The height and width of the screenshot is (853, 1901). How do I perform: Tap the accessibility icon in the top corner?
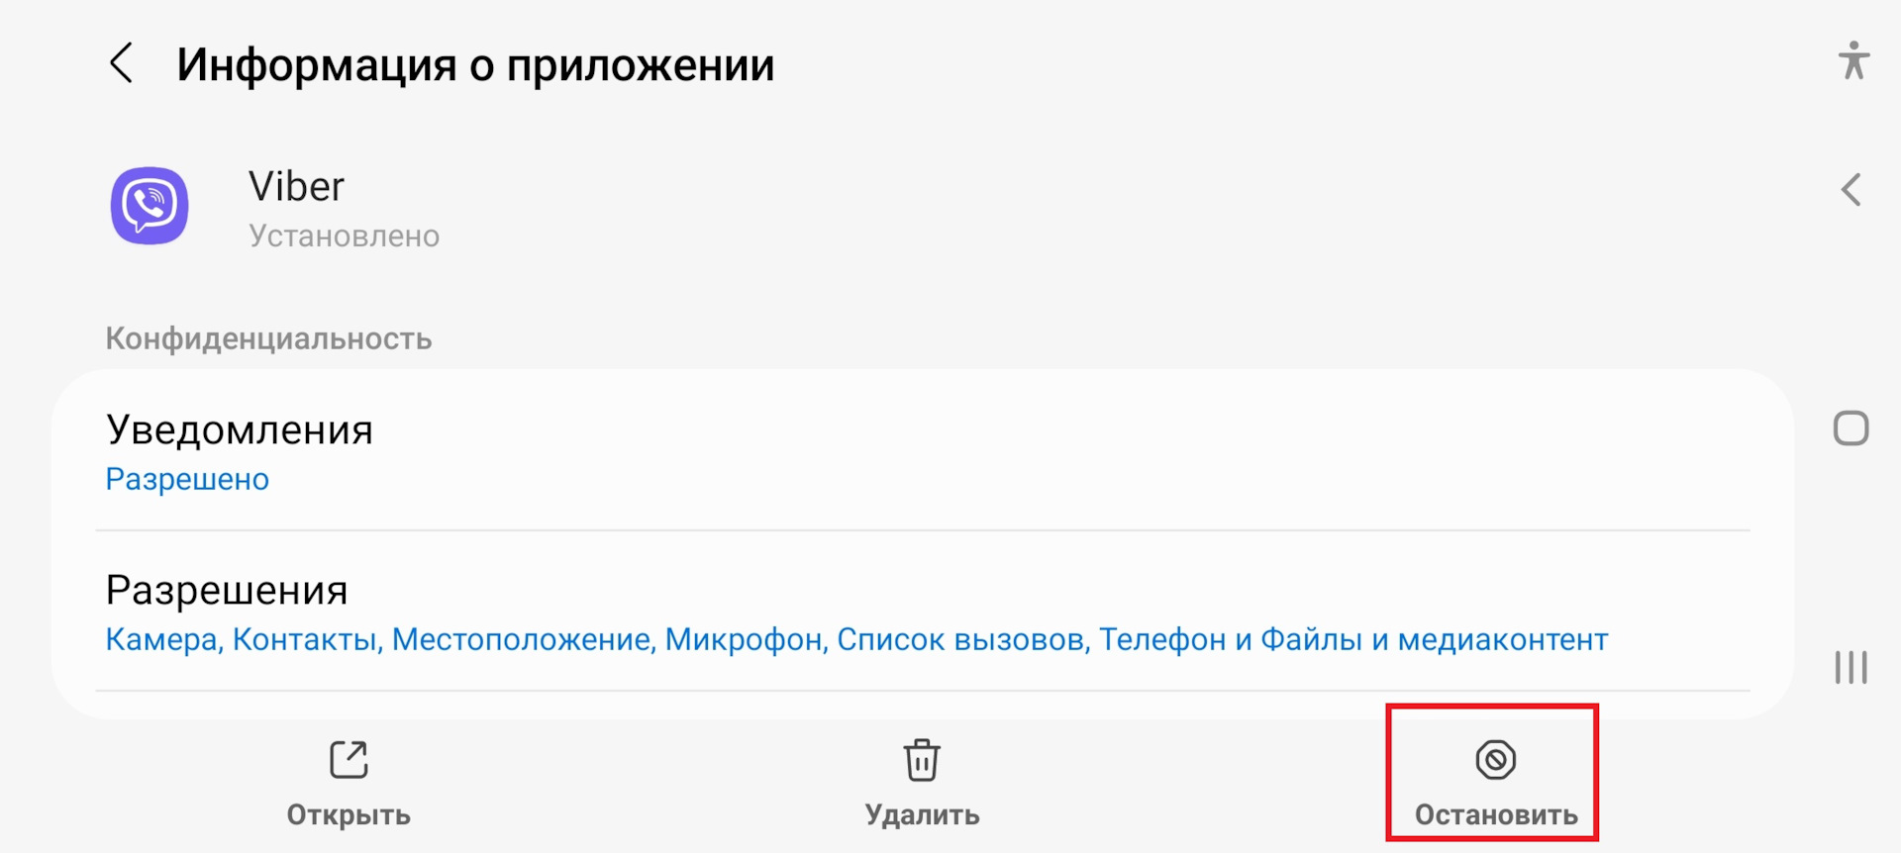coord(1853,62)
